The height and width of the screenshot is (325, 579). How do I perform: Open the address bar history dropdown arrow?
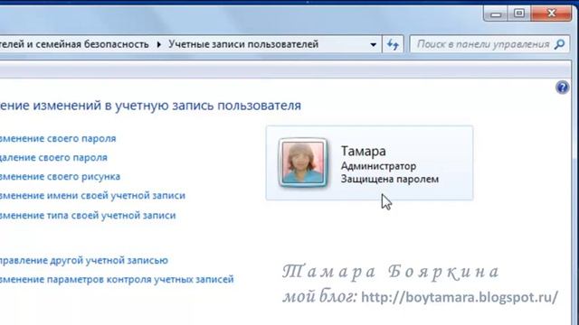pyautogui.click(x=374, y=44)
